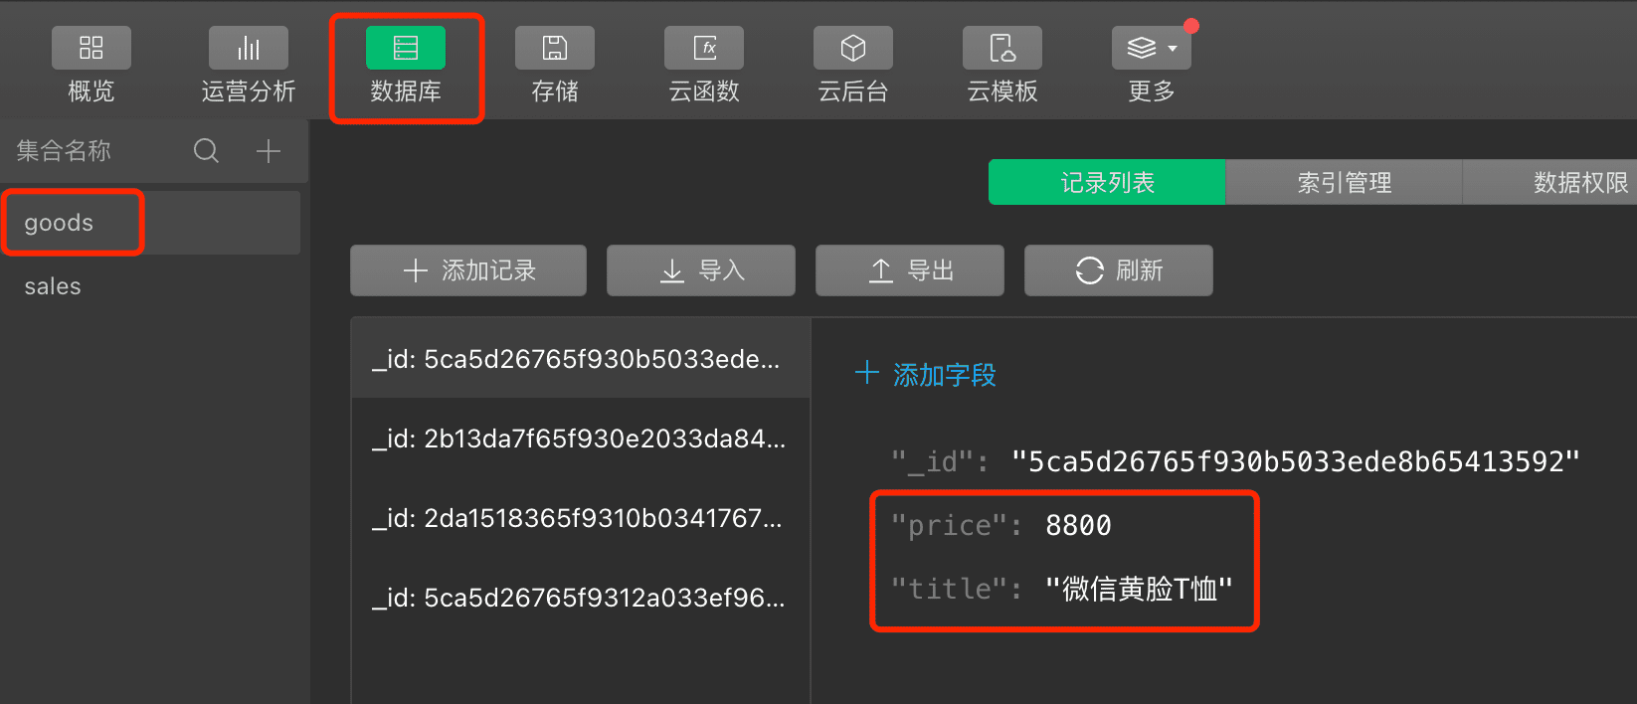Image resolution: width=1637 pixels, height=704 pixels.
Task: Switch to 数据权限 tab
Action: point(1549,182)
